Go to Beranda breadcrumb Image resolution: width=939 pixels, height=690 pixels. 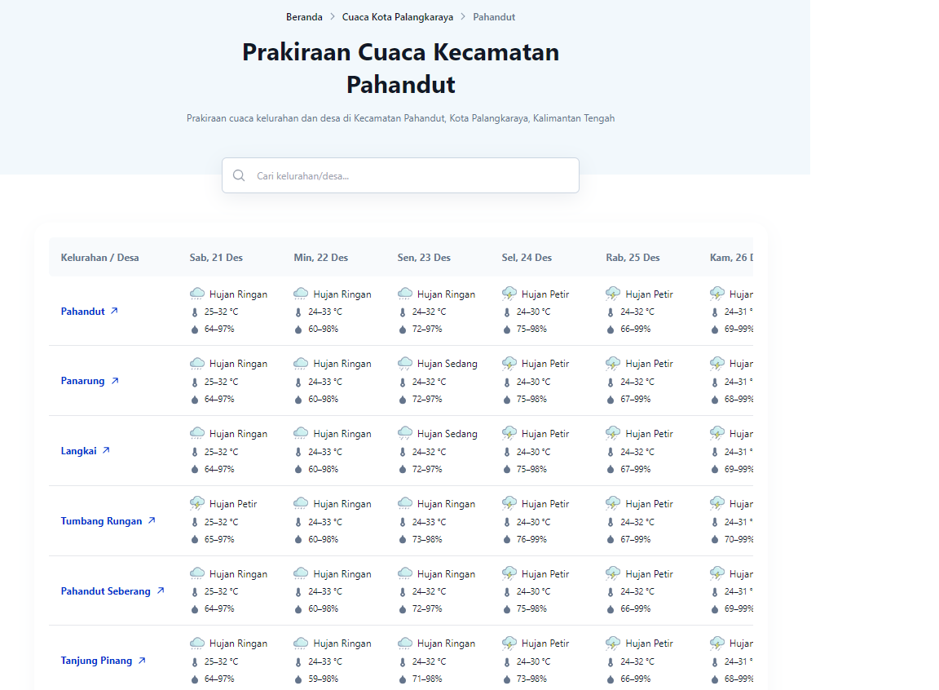(304, 17)
